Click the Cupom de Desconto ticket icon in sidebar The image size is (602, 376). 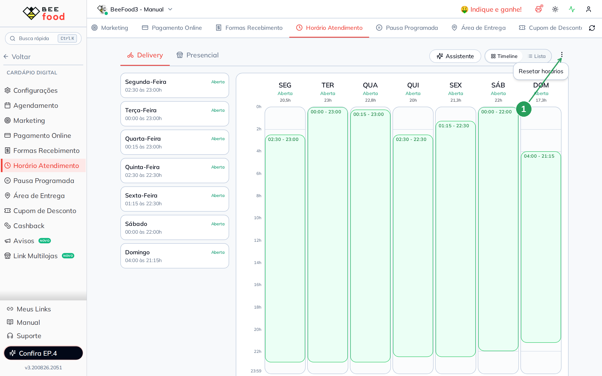point(8,211)
